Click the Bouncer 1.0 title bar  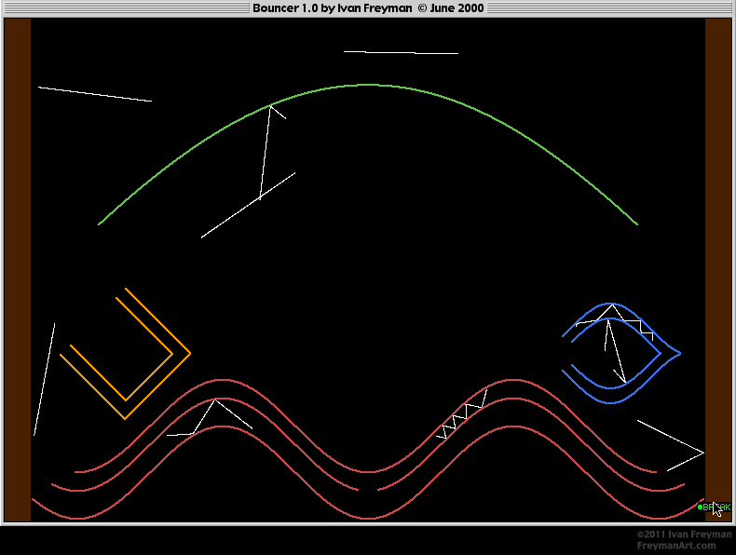367,8
